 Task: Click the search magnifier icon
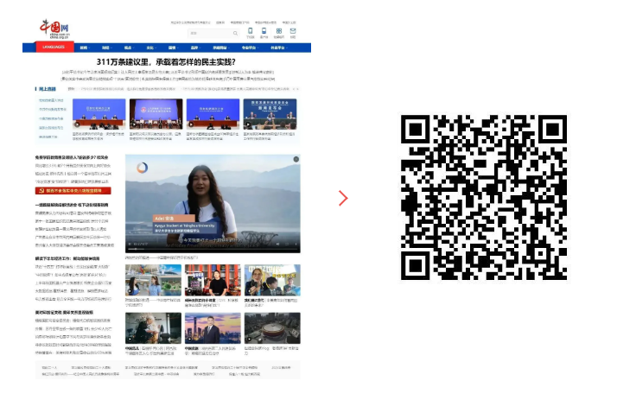[233, 33]
